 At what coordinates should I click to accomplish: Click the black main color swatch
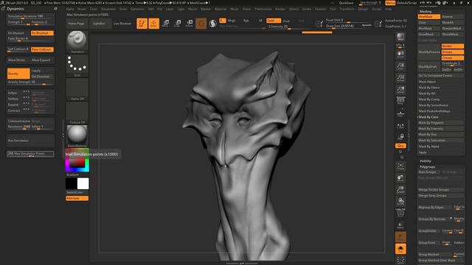click(x=72, y=183)
